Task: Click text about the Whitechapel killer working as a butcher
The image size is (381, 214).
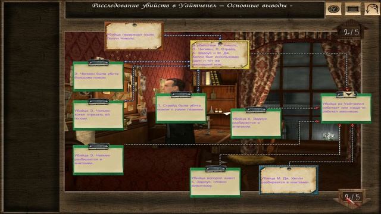Action: 344,108
